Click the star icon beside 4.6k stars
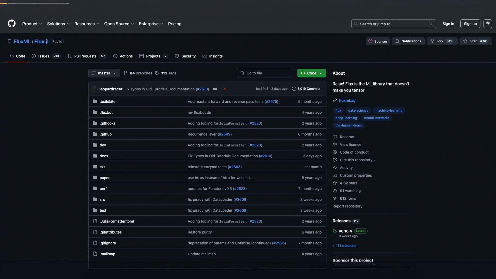 click(x=335, y=183)
